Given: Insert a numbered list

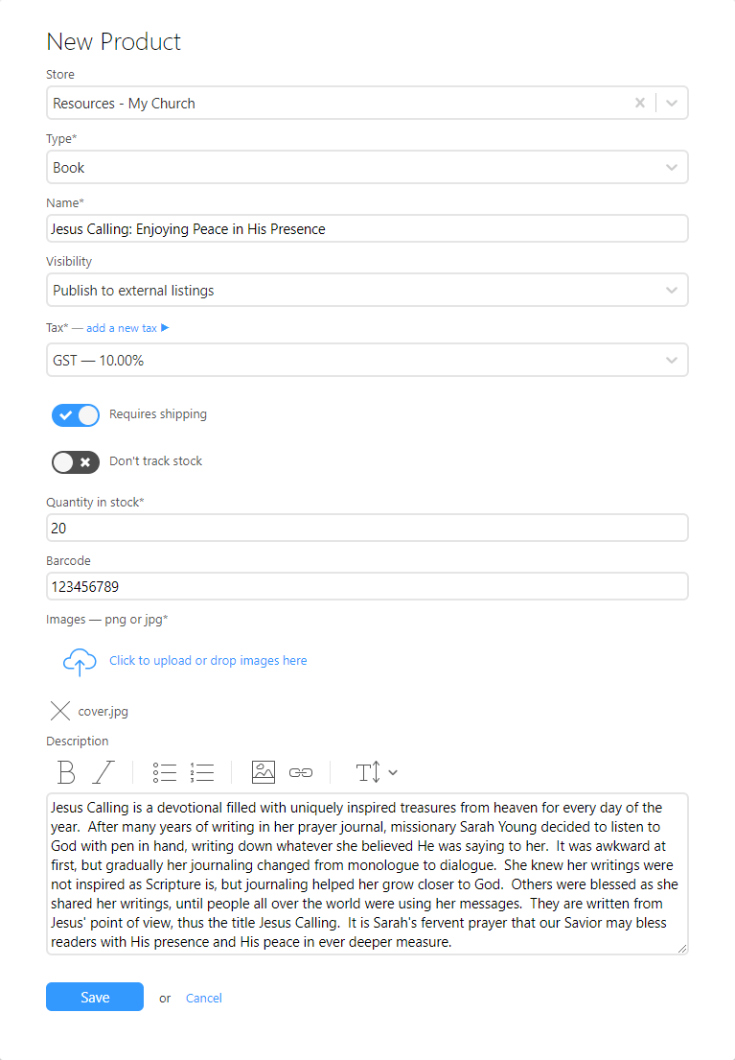Looking at the screenshot, I should [202, 772].
